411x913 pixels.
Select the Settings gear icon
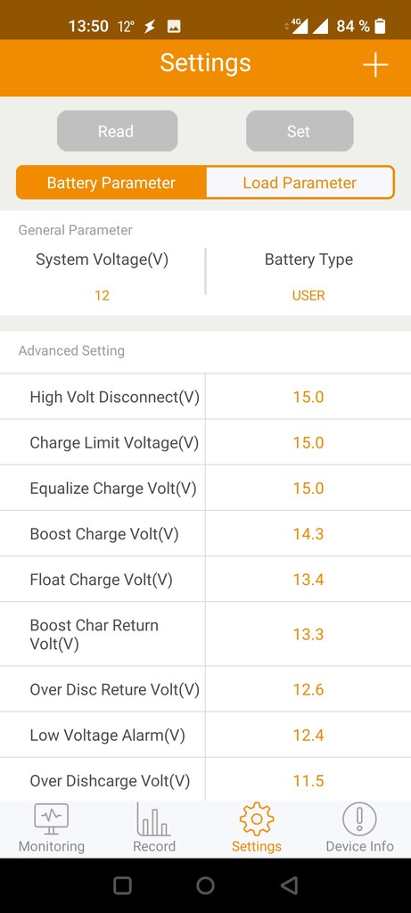256,819
